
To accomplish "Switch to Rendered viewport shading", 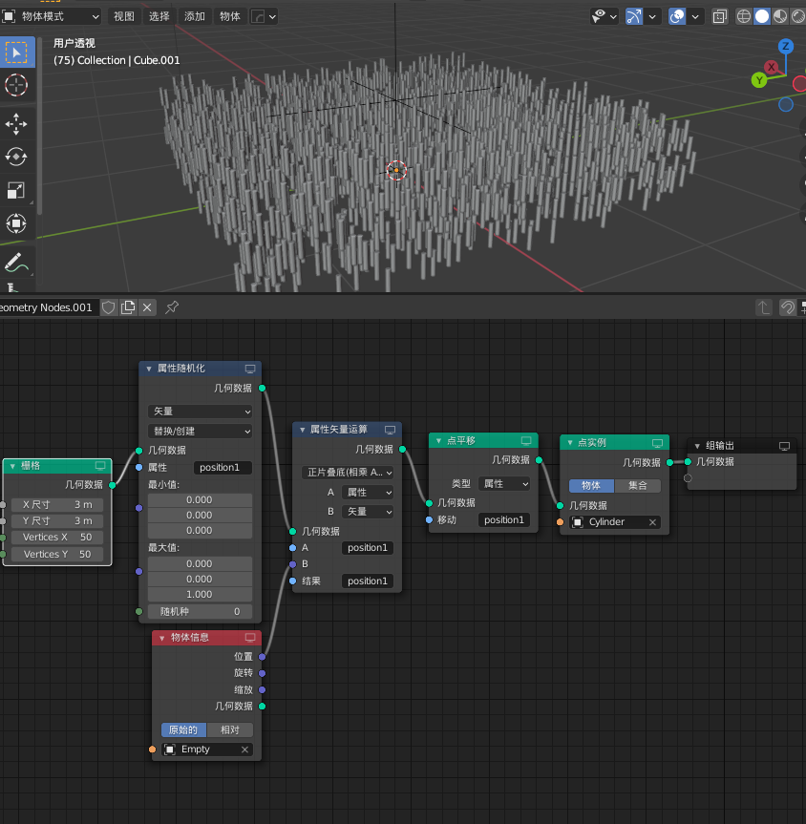I will 796,15.
